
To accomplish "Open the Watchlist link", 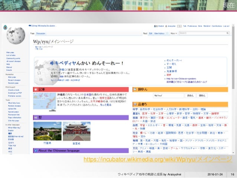I will (207, 26).
